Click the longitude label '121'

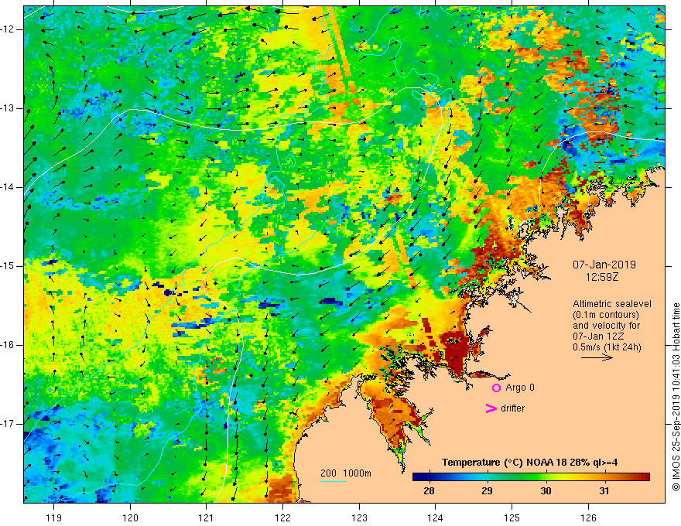pyautogui.click(x=207, y=517)
